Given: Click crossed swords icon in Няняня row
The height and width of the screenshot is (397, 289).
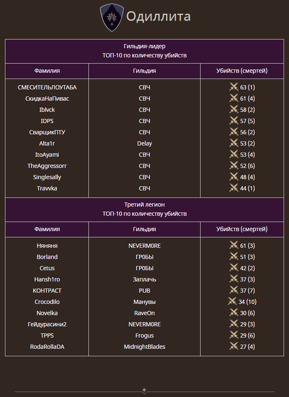Looking at the screenshot, I should tap(234, 246).
